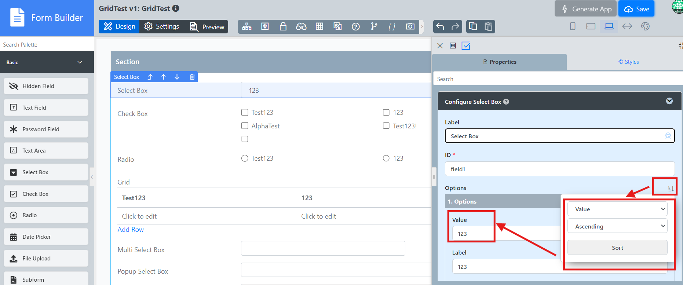
Task: Click the binoculars icon in the toolbar
Action: (301, 26)
